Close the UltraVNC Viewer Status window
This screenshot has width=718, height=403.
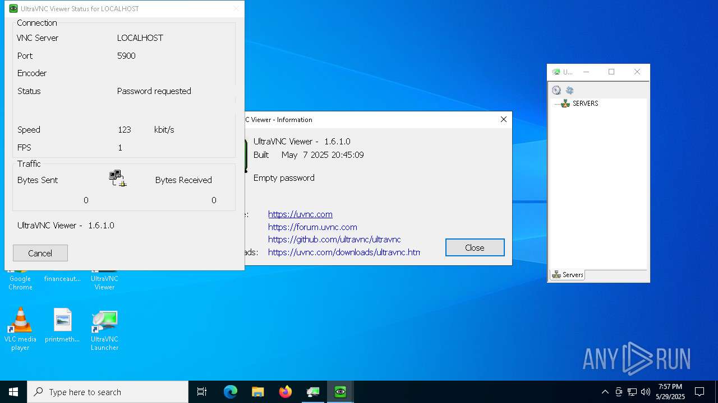point(236,8)
